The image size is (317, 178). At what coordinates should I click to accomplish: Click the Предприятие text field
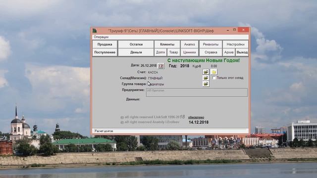tap(197, 92)
